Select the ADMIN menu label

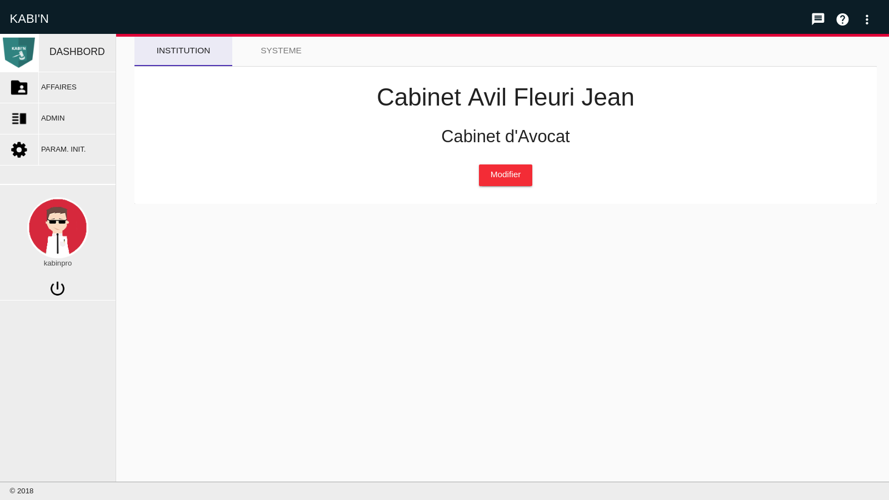tap(53, 118)
